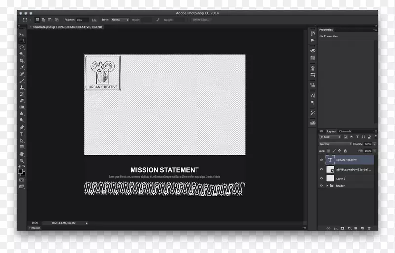Toggle lock image pixels
Viewport: 395px width, 253px height.
[x=334, y=151]
